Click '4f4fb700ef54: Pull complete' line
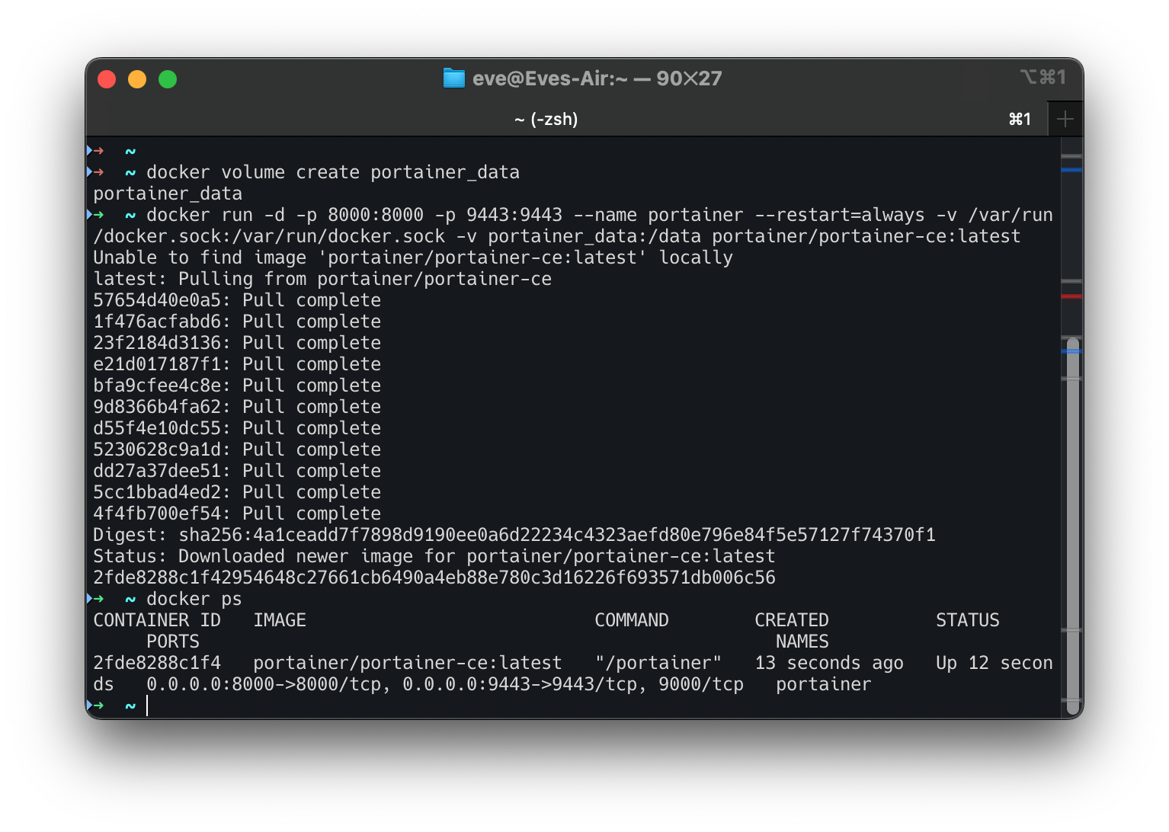This screenshot has width=1169, height=832. point(237,514)
